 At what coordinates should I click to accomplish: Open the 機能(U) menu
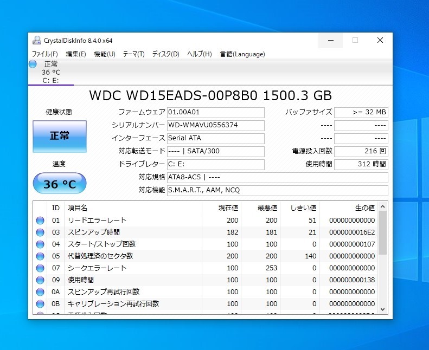point(105,54)
